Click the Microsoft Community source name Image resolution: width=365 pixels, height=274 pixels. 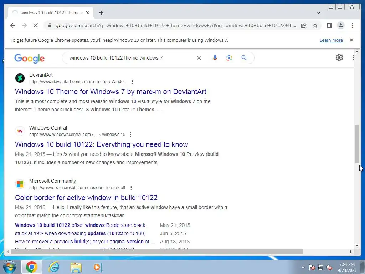(x=53, y=181)
